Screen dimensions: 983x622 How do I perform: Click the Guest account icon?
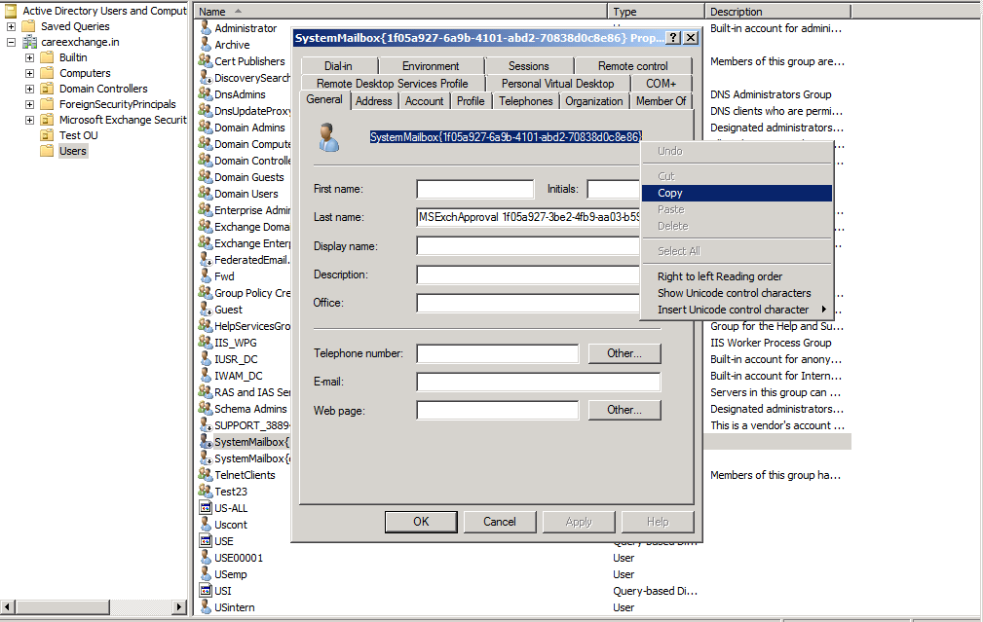205,310
